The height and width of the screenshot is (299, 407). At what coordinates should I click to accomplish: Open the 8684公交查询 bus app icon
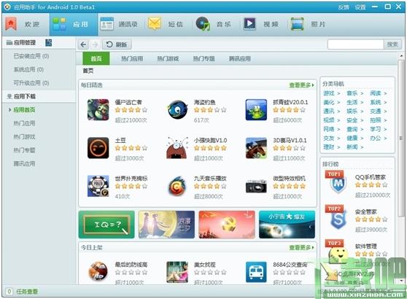tap(256, 272)
